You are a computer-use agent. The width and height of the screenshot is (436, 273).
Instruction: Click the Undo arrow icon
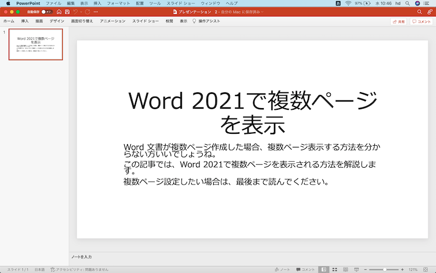[x=75, y=11]
